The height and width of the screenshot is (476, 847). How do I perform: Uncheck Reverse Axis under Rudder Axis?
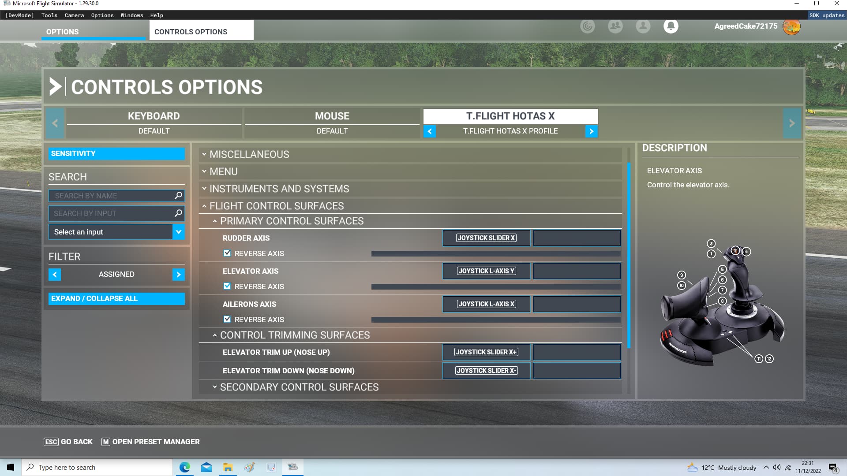click(227, 253)
